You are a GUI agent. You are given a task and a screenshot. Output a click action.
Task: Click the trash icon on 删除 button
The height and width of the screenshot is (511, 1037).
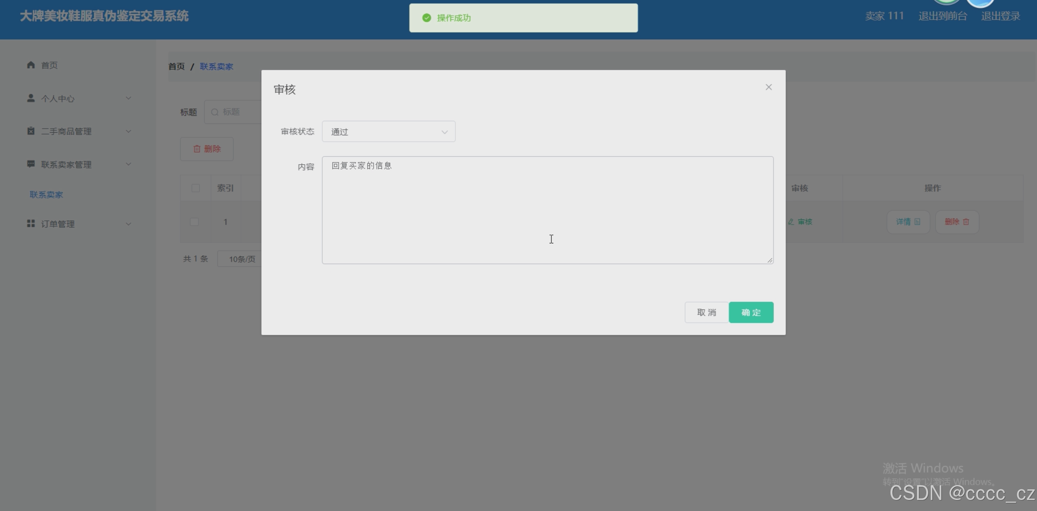tap(197, 149)
